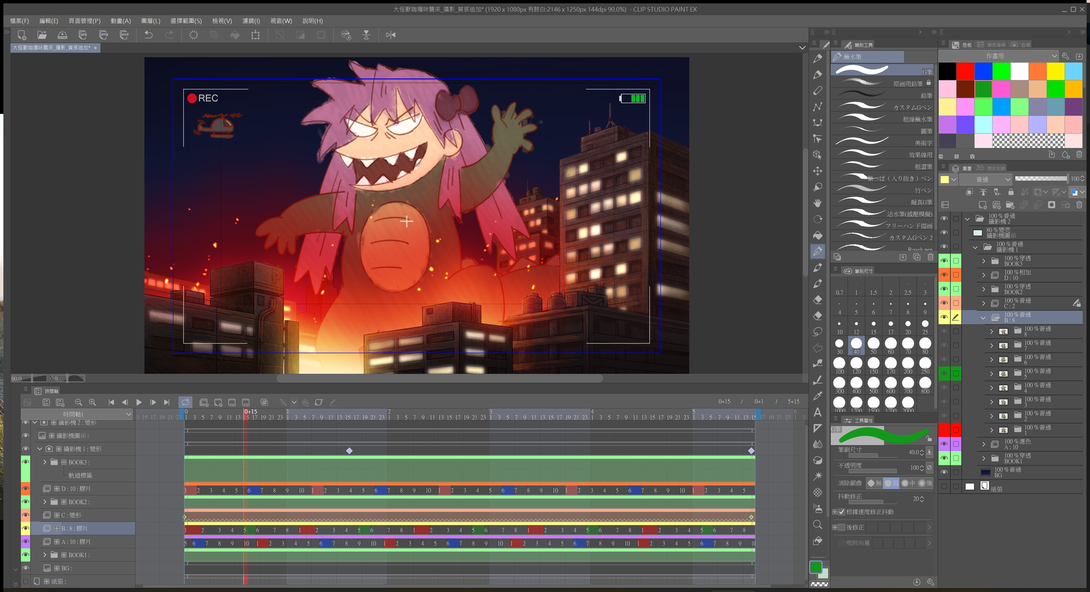Open the 普通 blending mode dropdown
This screenshot has height=592, width=1090.
[986, 179]
